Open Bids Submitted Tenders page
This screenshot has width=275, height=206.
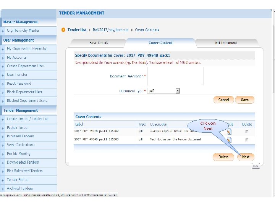click(x=25, y=171)
